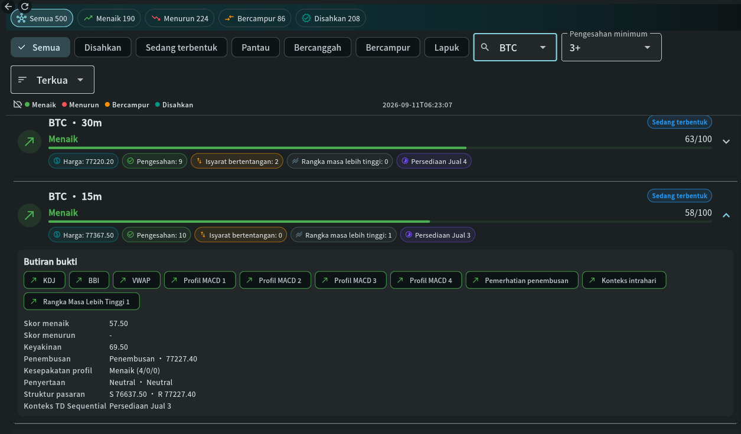Select the Persediaan Jual 4 chip
This screenshot has height=434, width=741.
tap(434, 161)
